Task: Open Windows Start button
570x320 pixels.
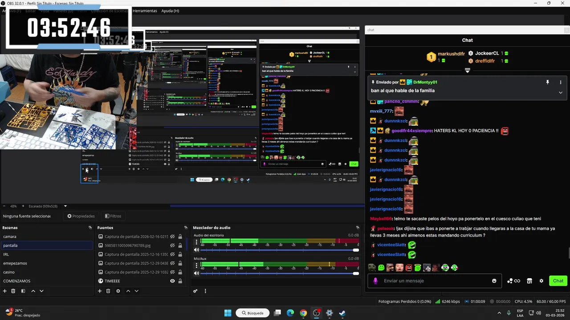Action: tap(228, 313)
